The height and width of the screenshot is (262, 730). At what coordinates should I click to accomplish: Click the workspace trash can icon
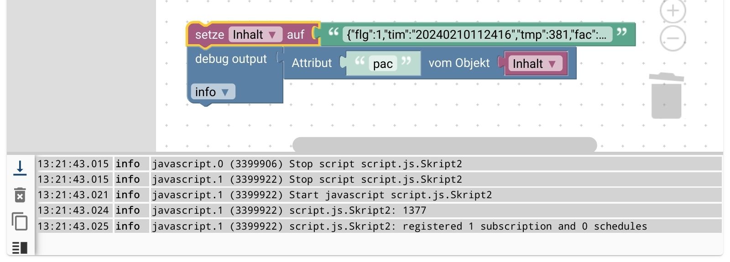(666, 97)
